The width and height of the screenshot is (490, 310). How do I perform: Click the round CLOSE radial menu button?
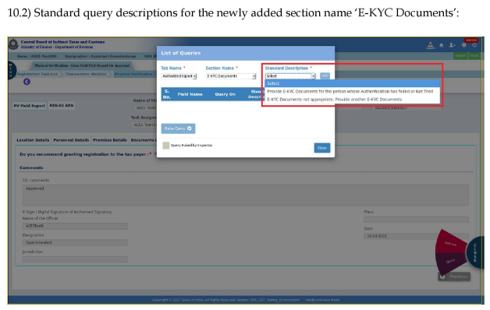tap(475, 252)
